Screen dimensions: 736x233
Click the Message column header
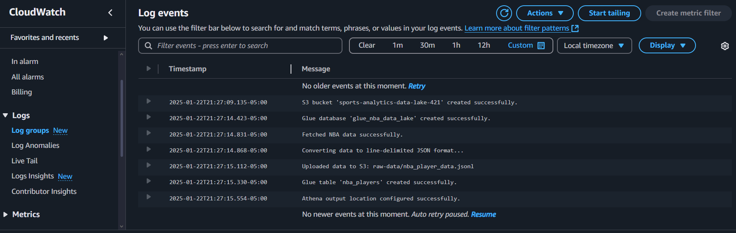coord(316,69)
